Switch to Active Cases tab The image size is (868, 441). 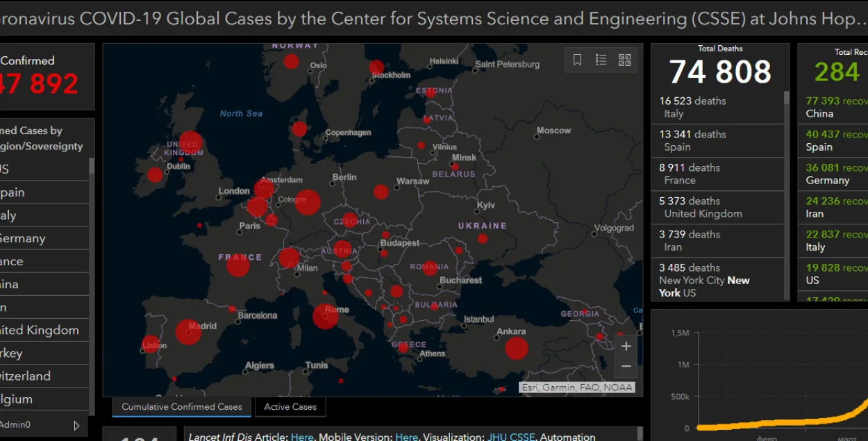coord(290,407)
